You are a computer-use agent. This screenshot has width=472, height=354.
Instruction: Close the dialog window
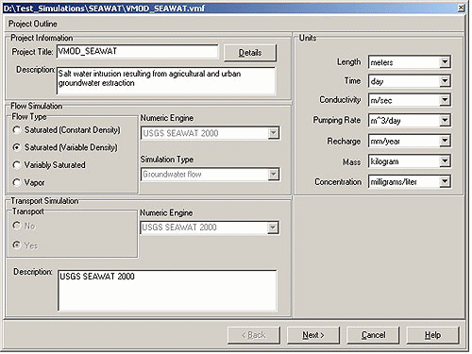(x=461, y=8)
